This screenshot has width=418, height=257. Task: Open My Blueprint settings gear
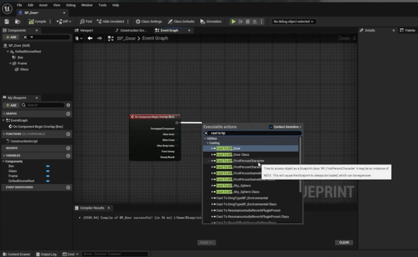coord(68,105)
